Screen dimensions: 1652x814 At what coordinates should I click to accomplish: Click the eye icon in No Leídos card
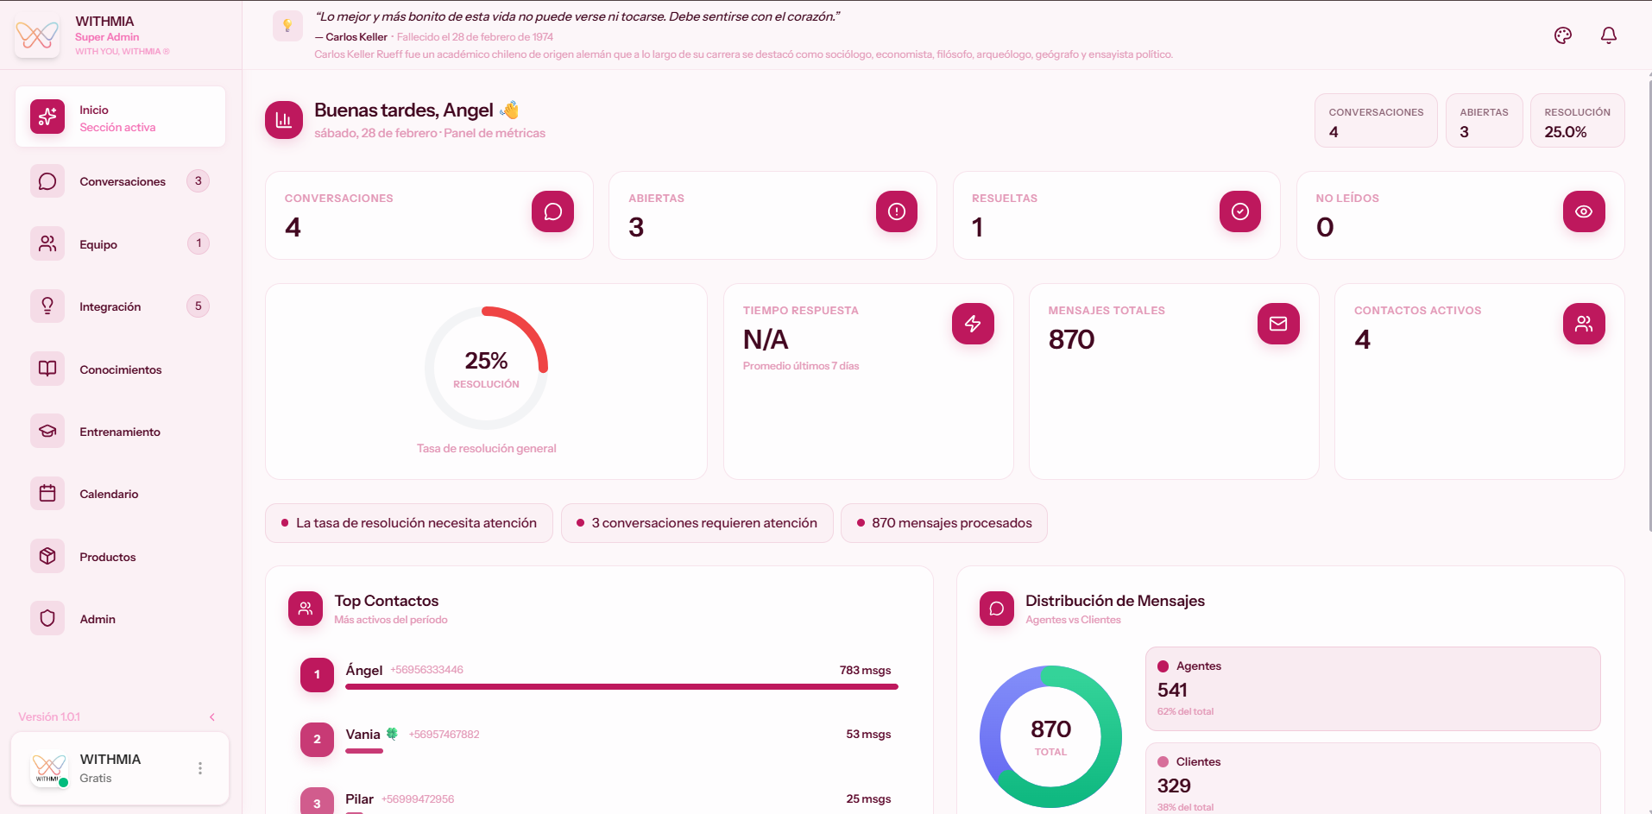pos(1583,211)
